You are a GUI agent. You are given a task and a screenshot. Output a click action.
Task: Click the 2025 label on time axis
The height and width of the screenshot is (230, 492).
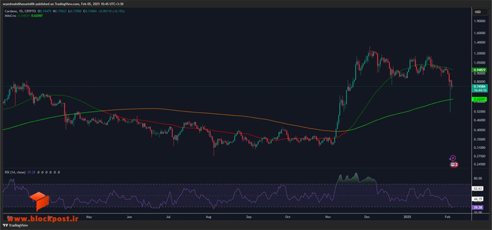408,216
